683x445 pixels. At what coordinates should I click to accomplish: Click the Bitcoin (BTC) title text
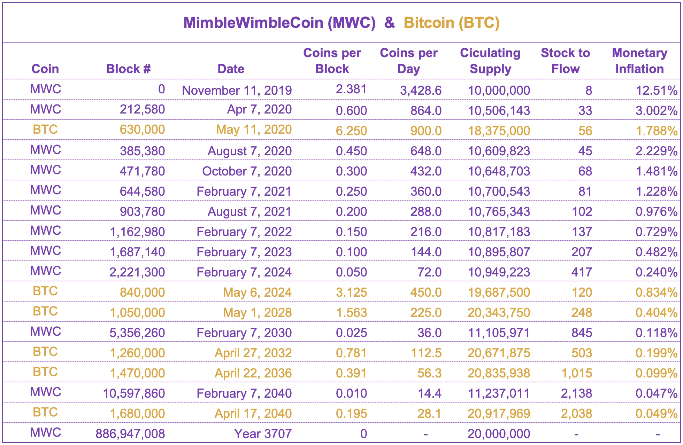(x=452, y=23)
